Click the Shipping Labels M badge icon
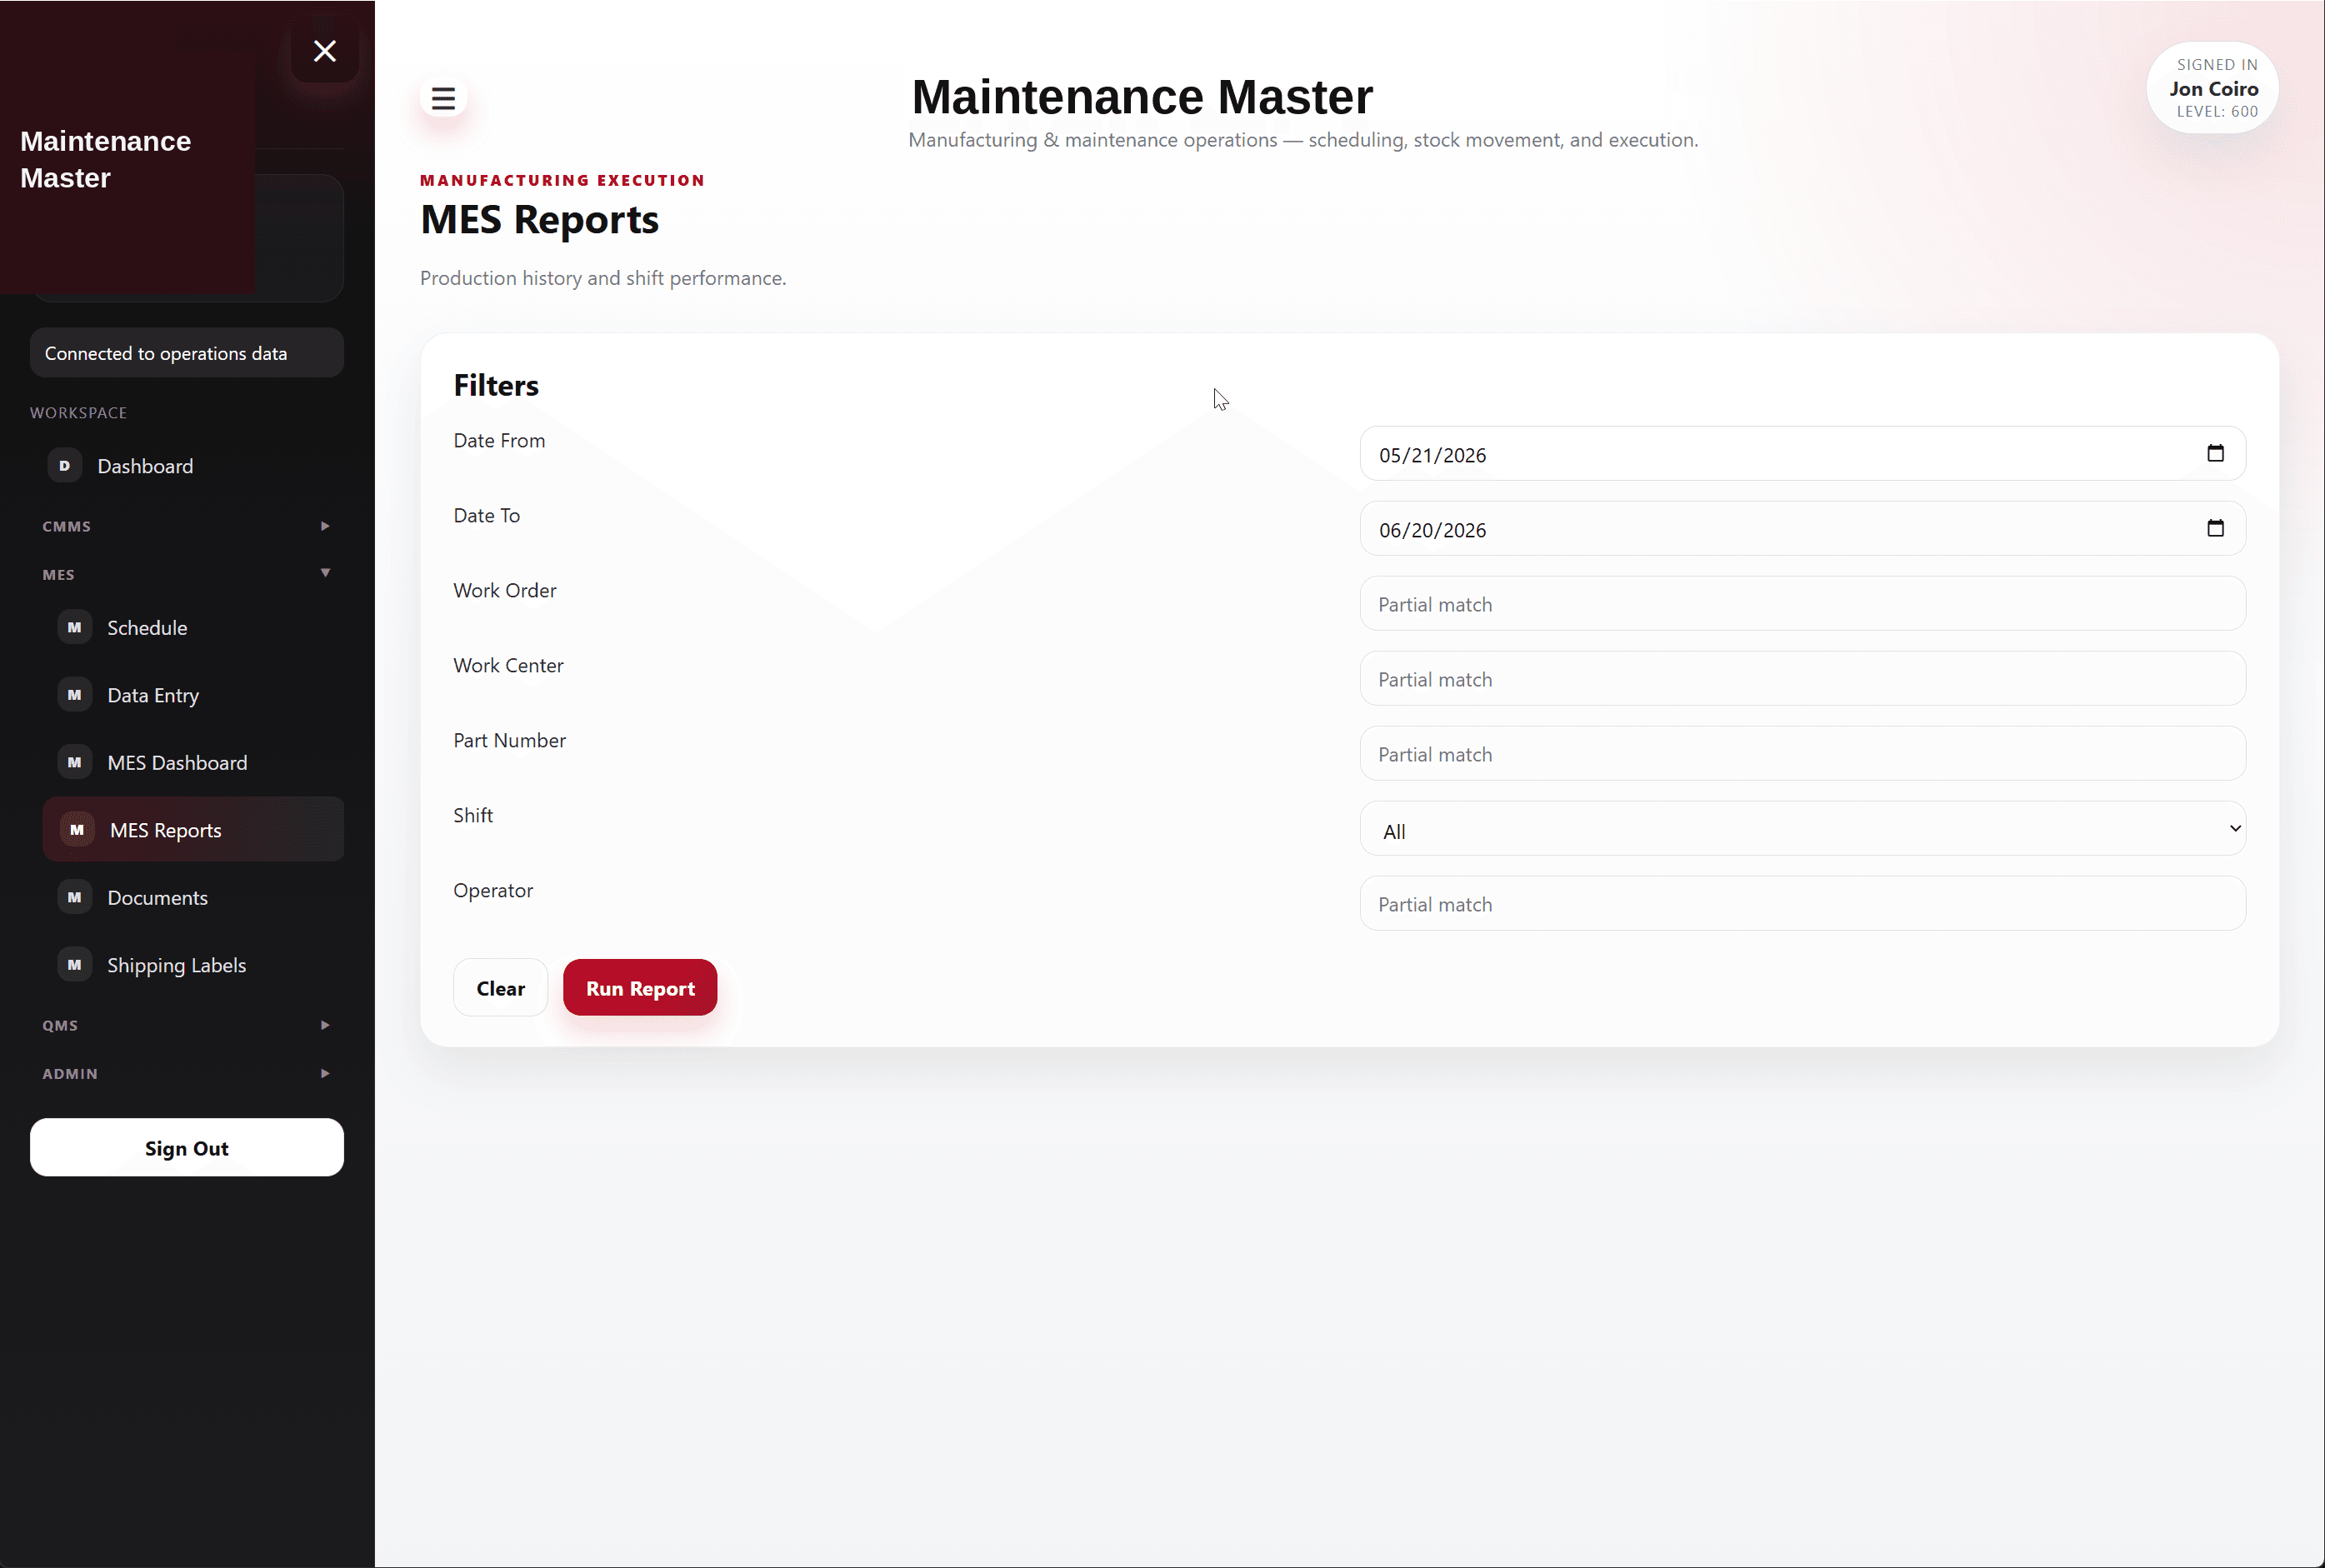 click(x=75, y=965)
